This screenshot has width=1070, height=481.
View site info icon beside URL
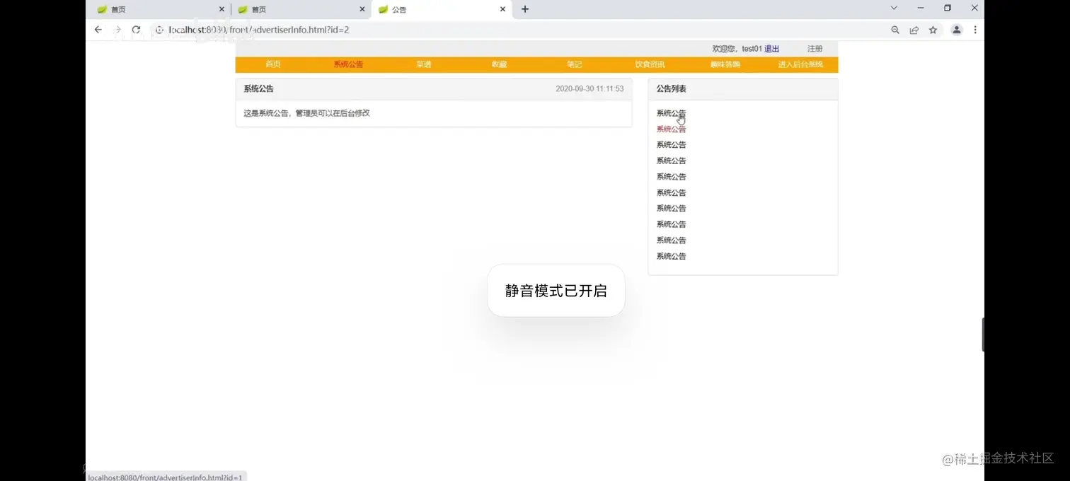click(159, 30)
